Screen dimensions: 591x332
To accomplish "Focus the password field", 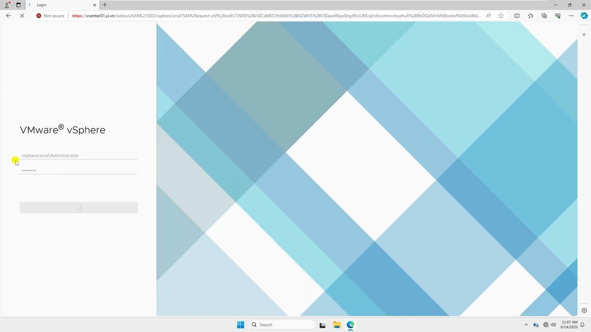I will (78, 170).
